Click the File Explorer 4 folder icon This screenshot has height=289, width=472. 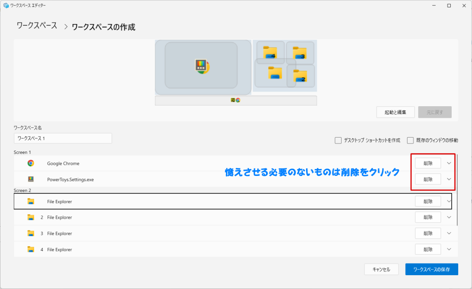click(31, 249)
